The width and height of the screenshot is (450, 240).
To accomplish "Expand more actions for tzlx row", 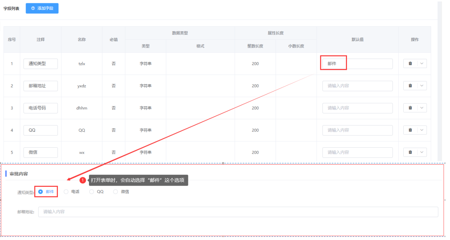I will pyautogui.click(x=422, y=64).
